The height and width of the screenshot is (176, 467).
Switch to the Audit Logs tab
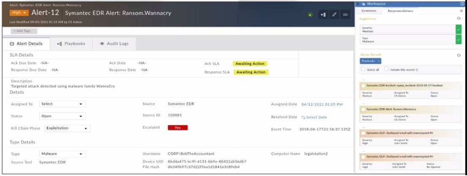click(114, 43)
